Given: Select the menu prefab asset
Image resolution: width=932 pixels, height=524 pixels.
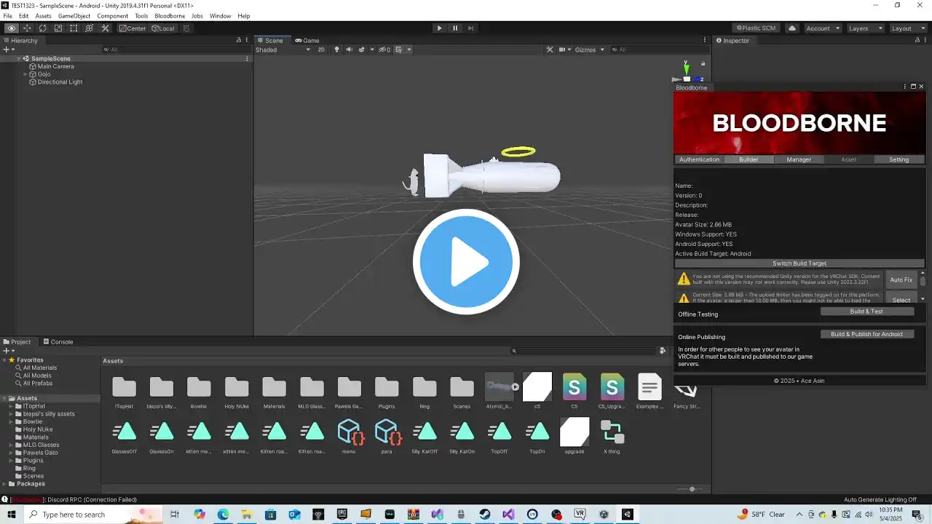Looking at the screenshot, I should 349,437.
